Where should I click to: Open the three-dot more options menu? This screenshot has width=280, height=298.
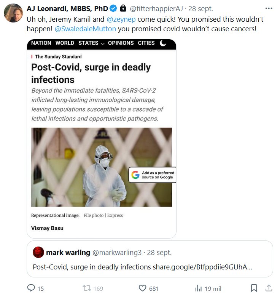[x=269, y=8]
